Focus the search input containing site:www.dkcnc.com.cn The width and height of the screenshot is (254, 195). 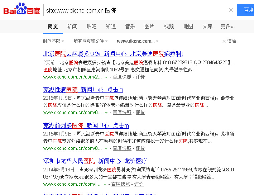point(136,10)
